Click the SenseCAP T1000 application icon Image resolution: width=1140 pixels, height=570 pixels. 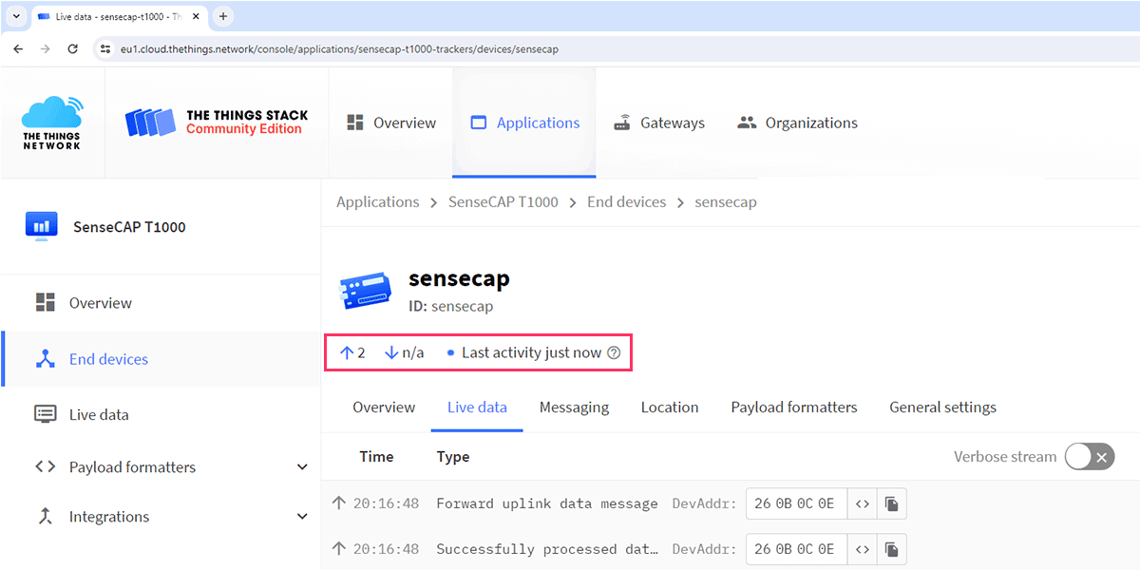(x=42, y=228)
